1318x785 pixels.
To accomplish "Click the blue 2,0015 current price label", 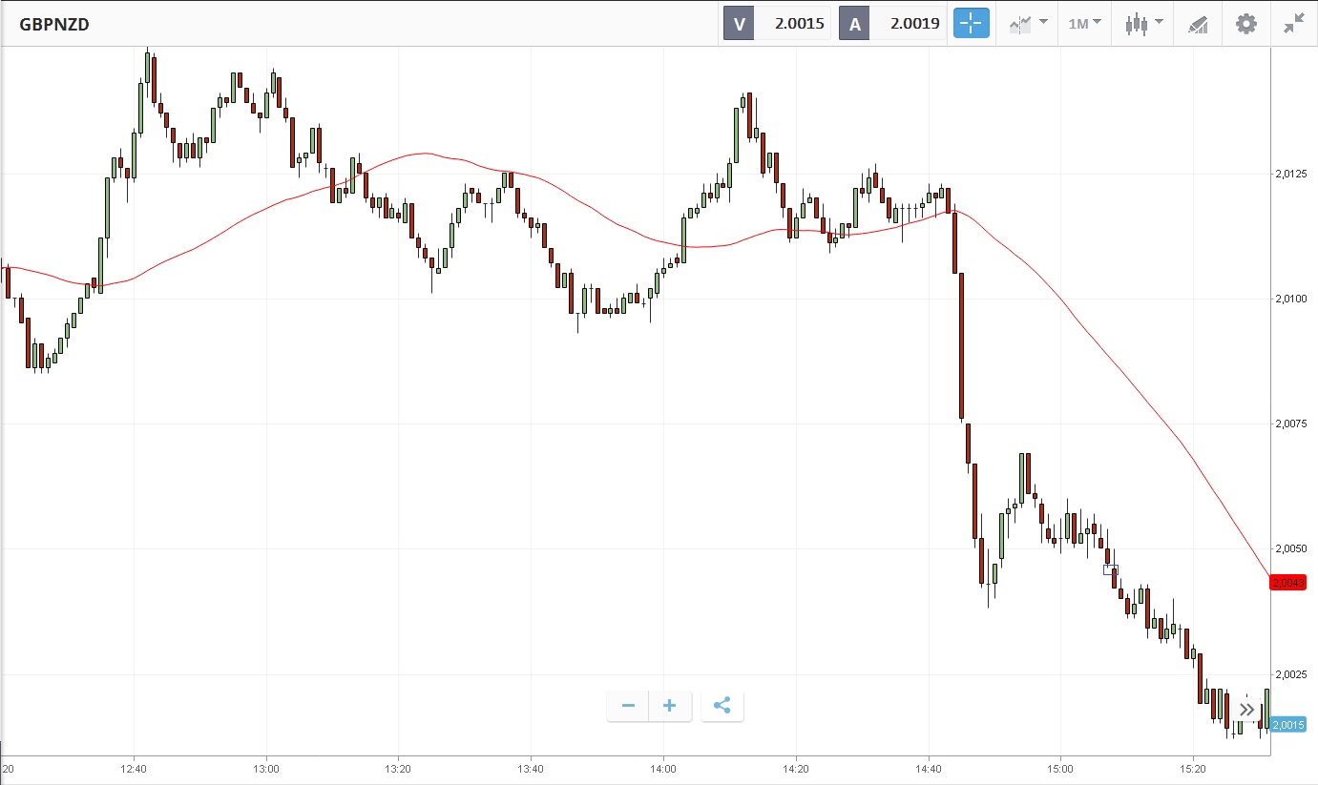I will [1287, 725].
